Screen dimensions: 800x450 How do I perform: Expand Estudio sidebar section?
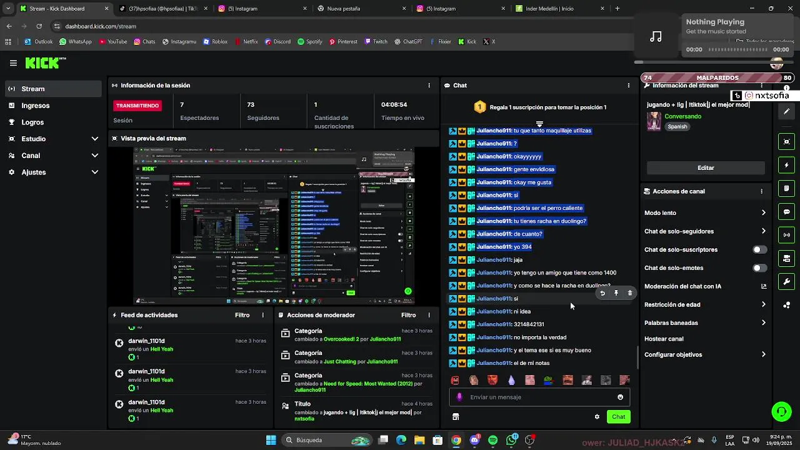(54, 139)
